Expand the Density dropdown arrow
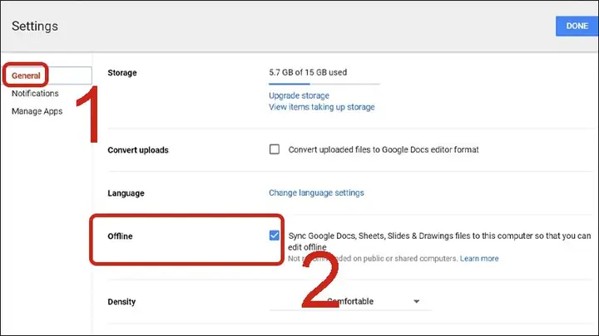Viewport: 599px width, 336px height. pyautogui.click(x=417, y=301)
